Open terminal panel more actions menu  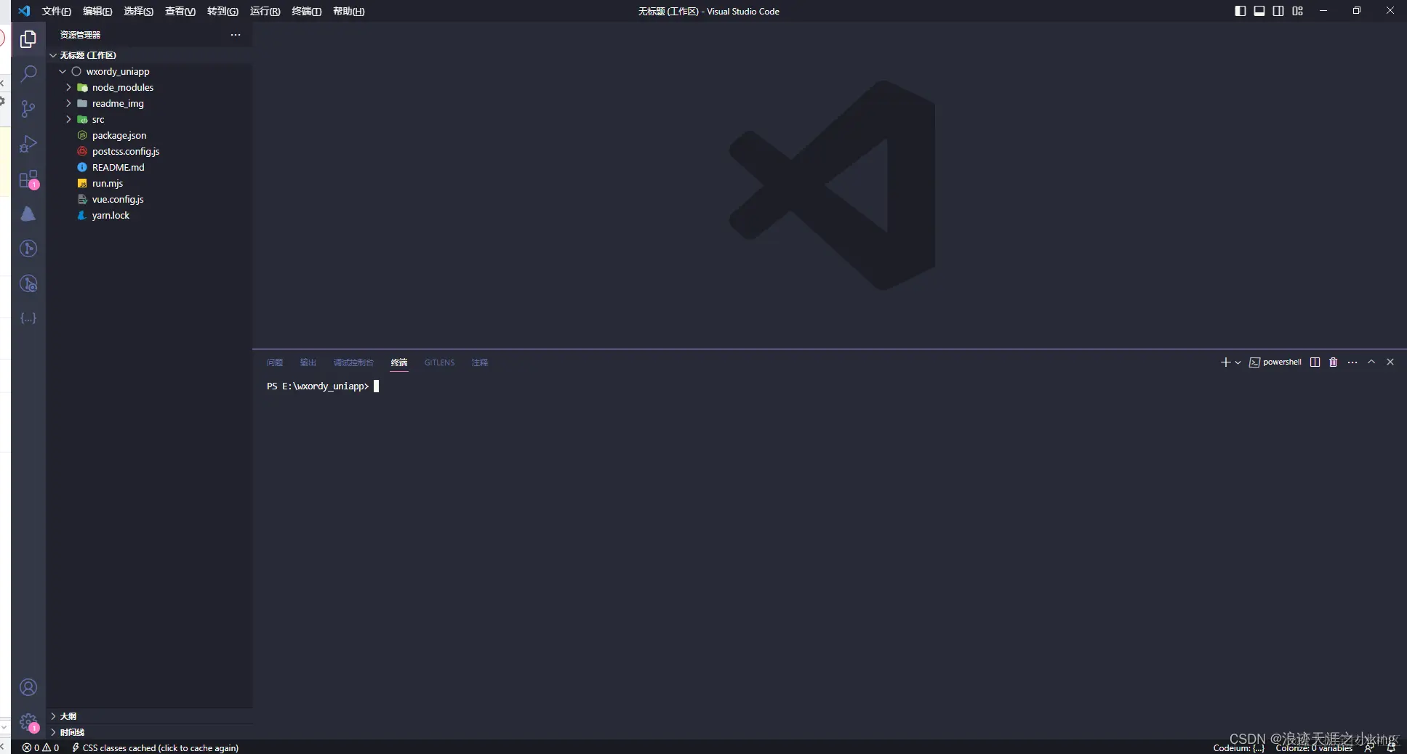tap(1352, 362)
